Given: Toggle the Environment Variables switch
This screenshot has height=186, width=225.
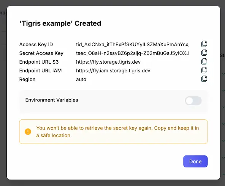Looking at the screenshot, I should (x=193, y=101).
